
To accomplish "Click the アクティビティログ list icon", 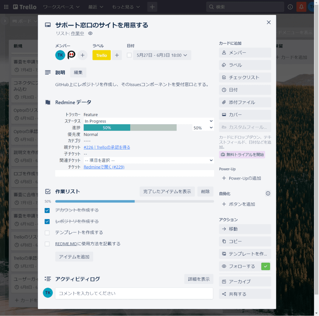I will coord(48,279).
